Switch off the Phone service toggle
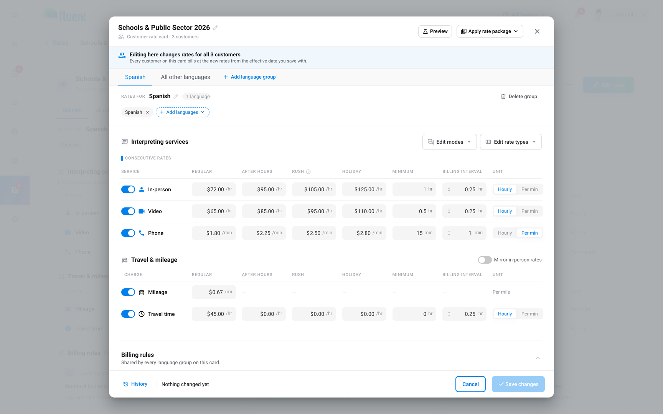The width and height of the screenshot is (663, 414). (128, 233)
